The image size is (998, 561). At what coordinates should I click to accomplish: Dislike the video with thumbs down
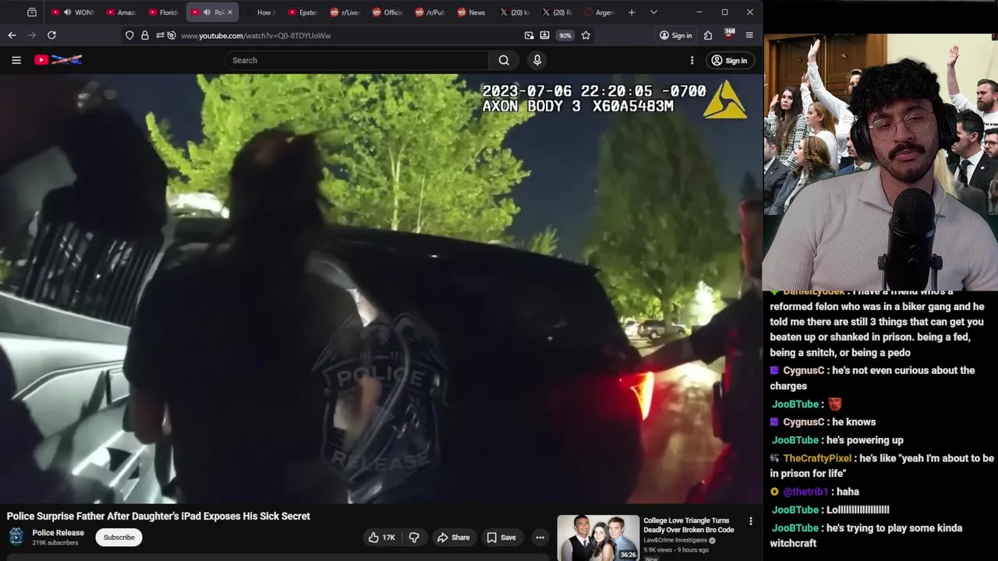pos(414,537)
